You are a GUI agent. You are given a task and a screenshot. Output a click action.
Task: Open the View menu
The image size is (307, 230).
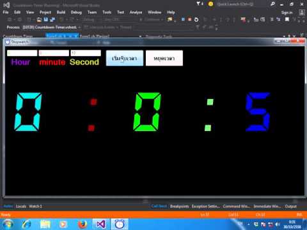[30, 12]
